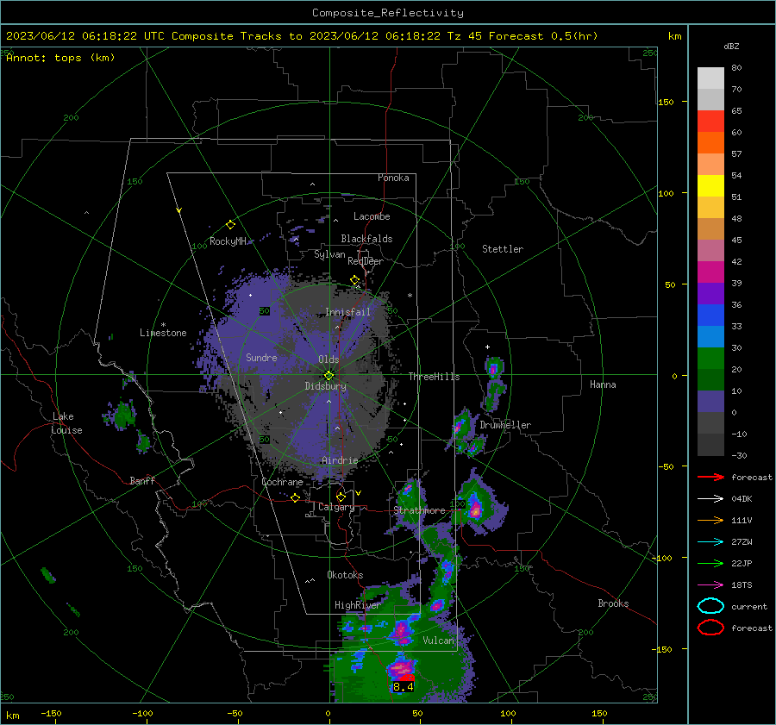Click the Vulcan town label
Viewport: 776px width, 725px height.
pyautogui.click(x=438, y=641)
